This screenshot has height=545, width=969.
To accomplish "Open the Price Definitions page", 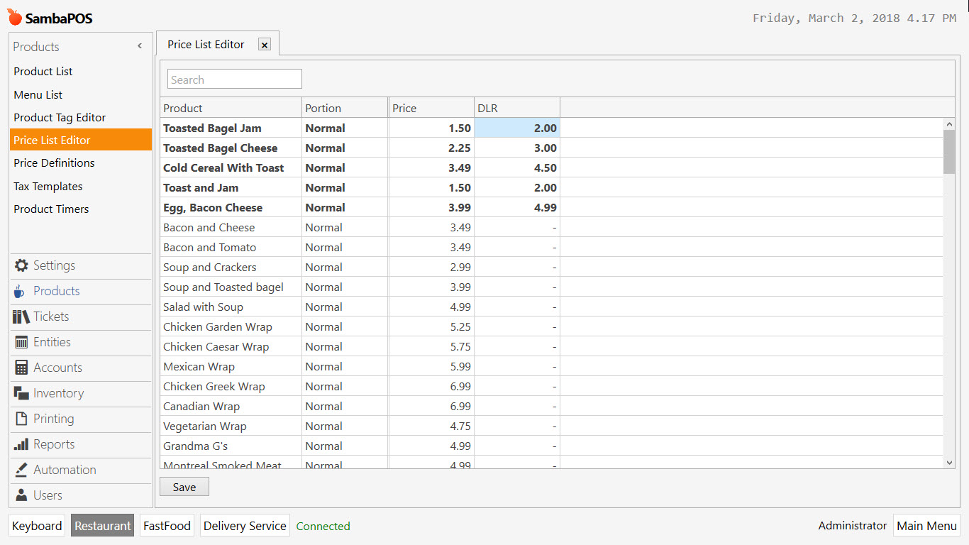I will point(54,163).
